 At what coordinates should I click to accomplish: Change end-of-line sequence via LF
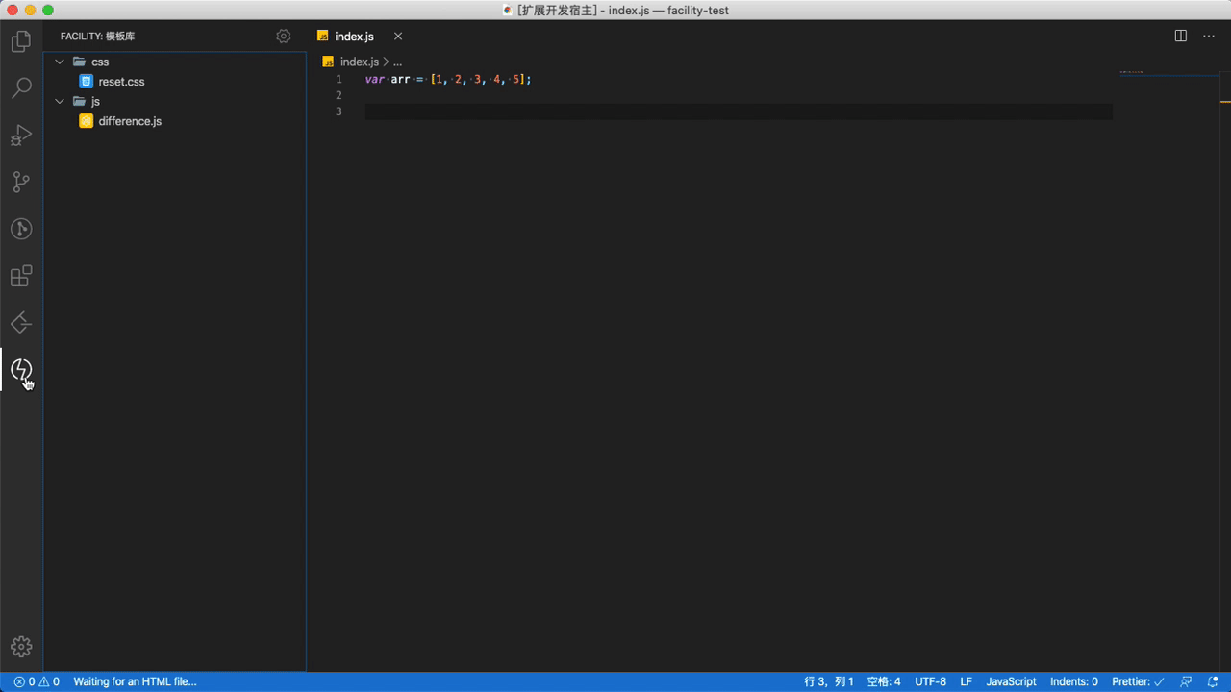coord(966,681)
